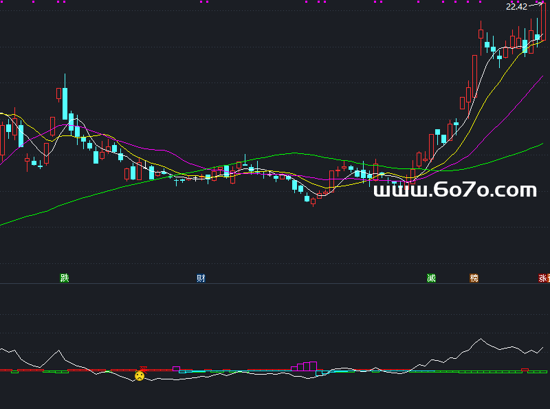Select the tall cyan candle at left peak
Screen dimensions: 550x409
pos(65,103)
